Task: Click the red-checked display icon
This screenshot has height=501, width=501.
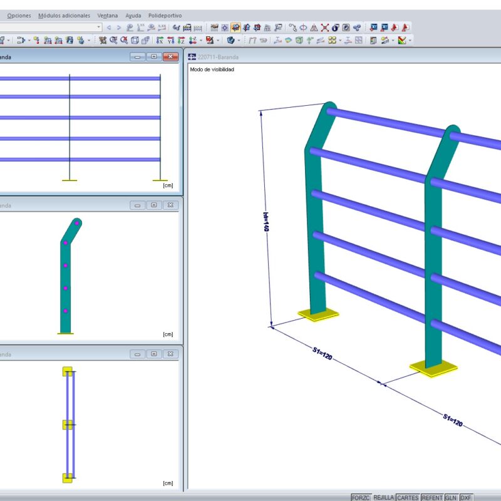Action: coord(210,40)
